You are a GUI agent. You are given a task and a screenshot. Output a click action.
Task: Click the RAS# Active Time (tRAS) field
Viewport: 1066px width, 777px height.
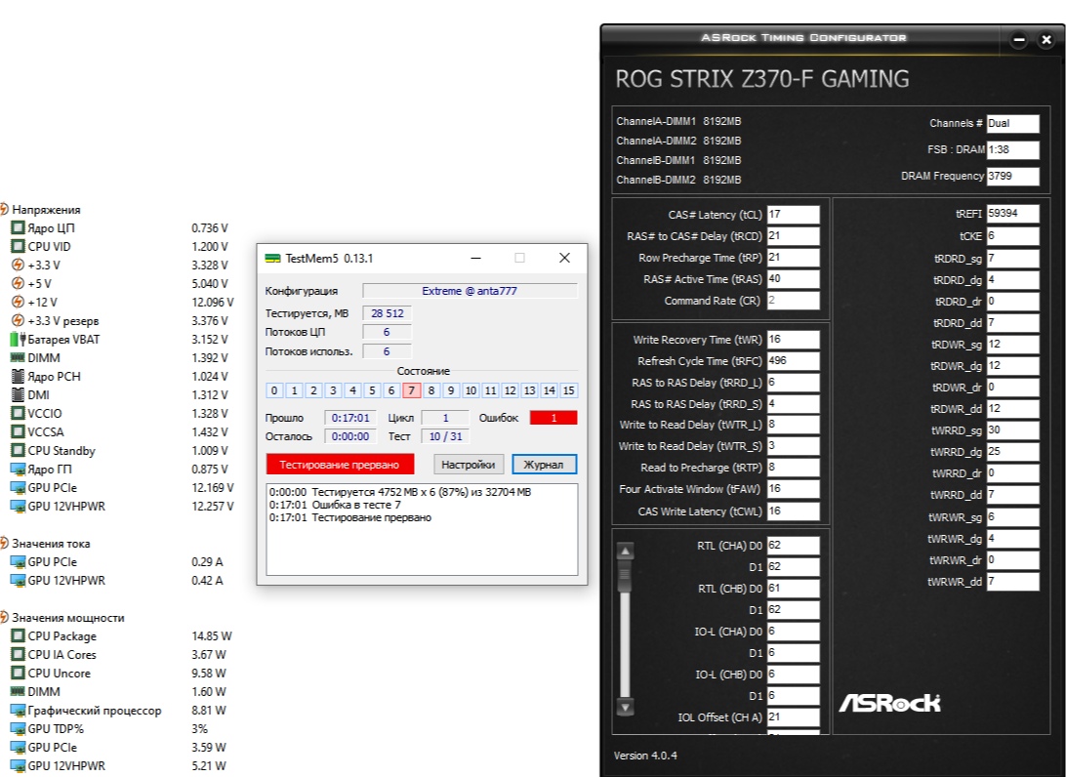(x=794, y=279)
